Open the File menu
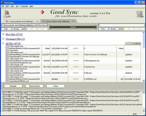146x116 pixels. click(x=3, y=6)
